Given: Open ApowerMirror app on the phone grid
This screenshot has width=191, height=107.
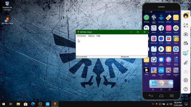Looking at the screenshot, I should [x=161, y=70].
